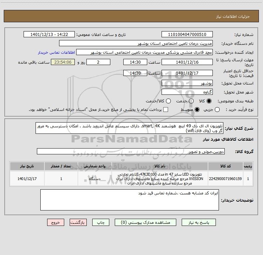
Task: Click the نام کالا column header
Action: pos(160,166)
